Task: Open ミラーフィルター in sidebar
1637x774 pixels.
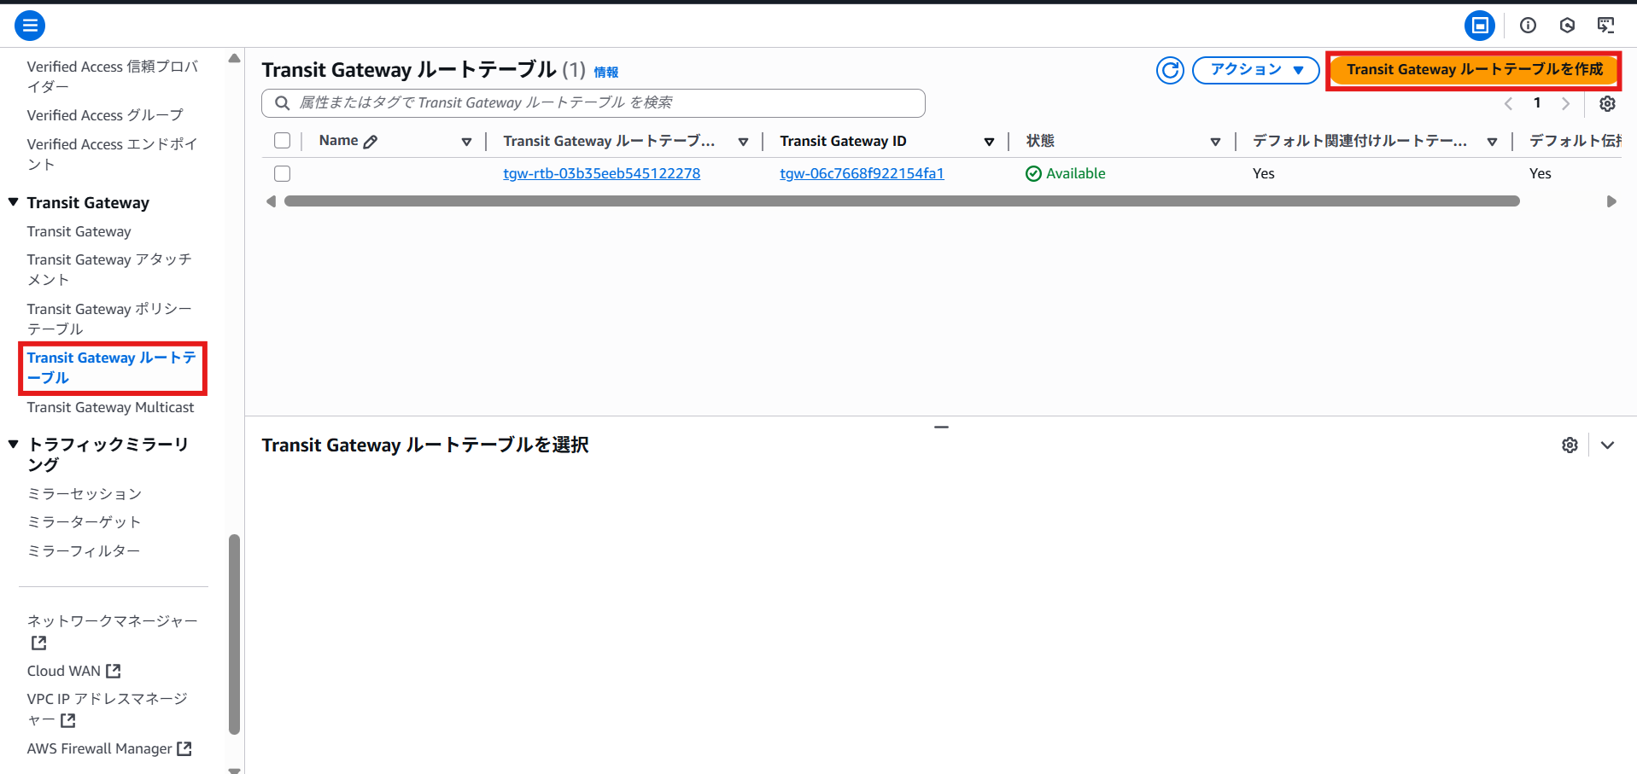Action: [x=84, y=550]
